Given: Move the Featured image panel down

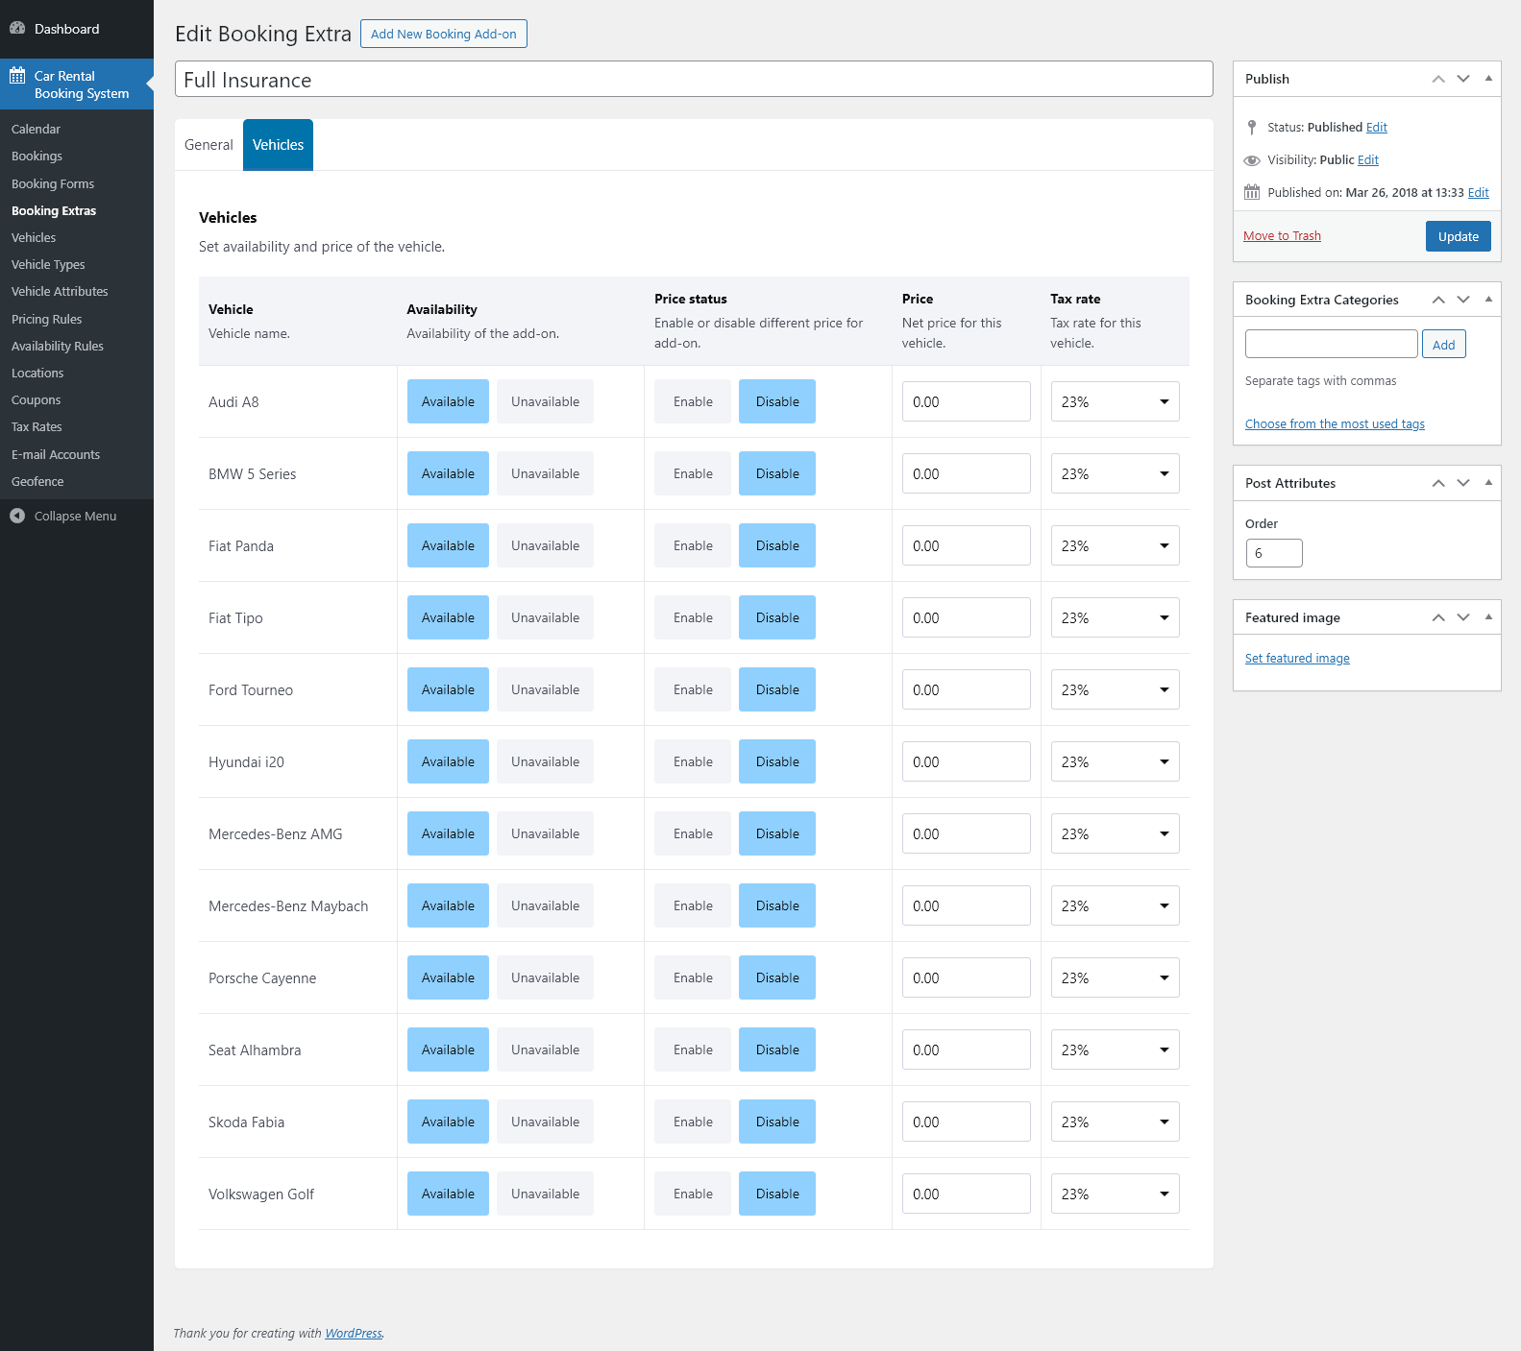Looking at the screenshot, I should click(x=1463, y=617).
